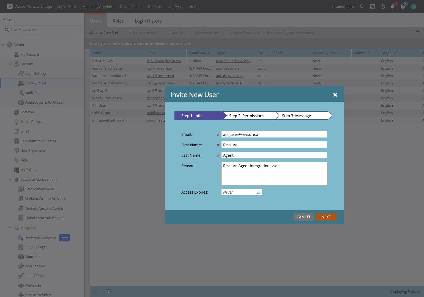Click the refresh icon in bottom bar
Screen dimensions: 424x297
click(x=96, y=291)
